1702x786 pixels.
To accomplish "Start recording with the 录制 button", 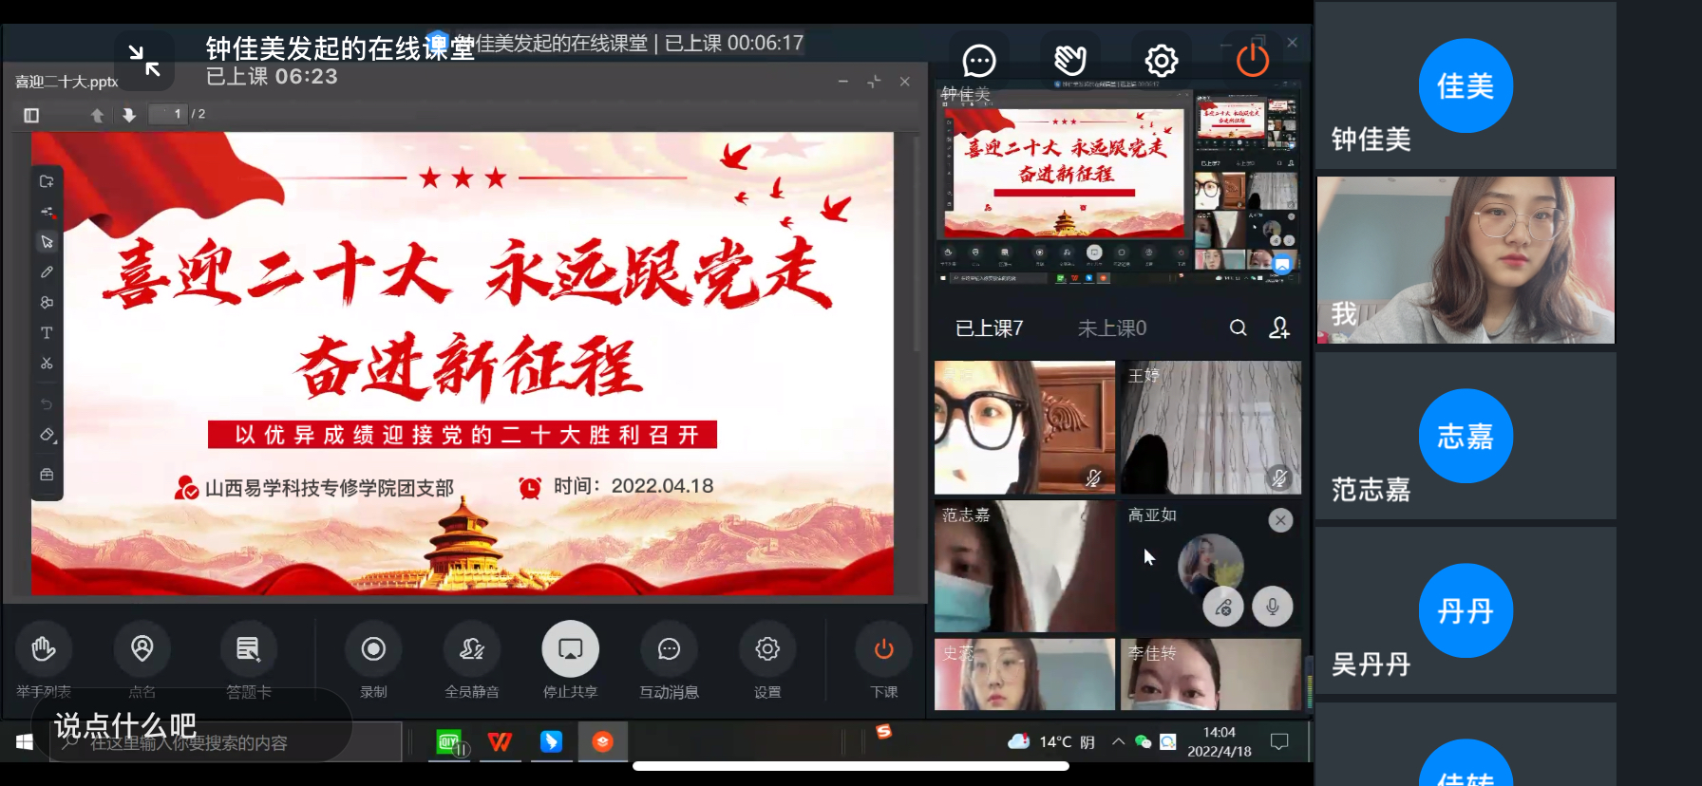I will pos(373,662).
